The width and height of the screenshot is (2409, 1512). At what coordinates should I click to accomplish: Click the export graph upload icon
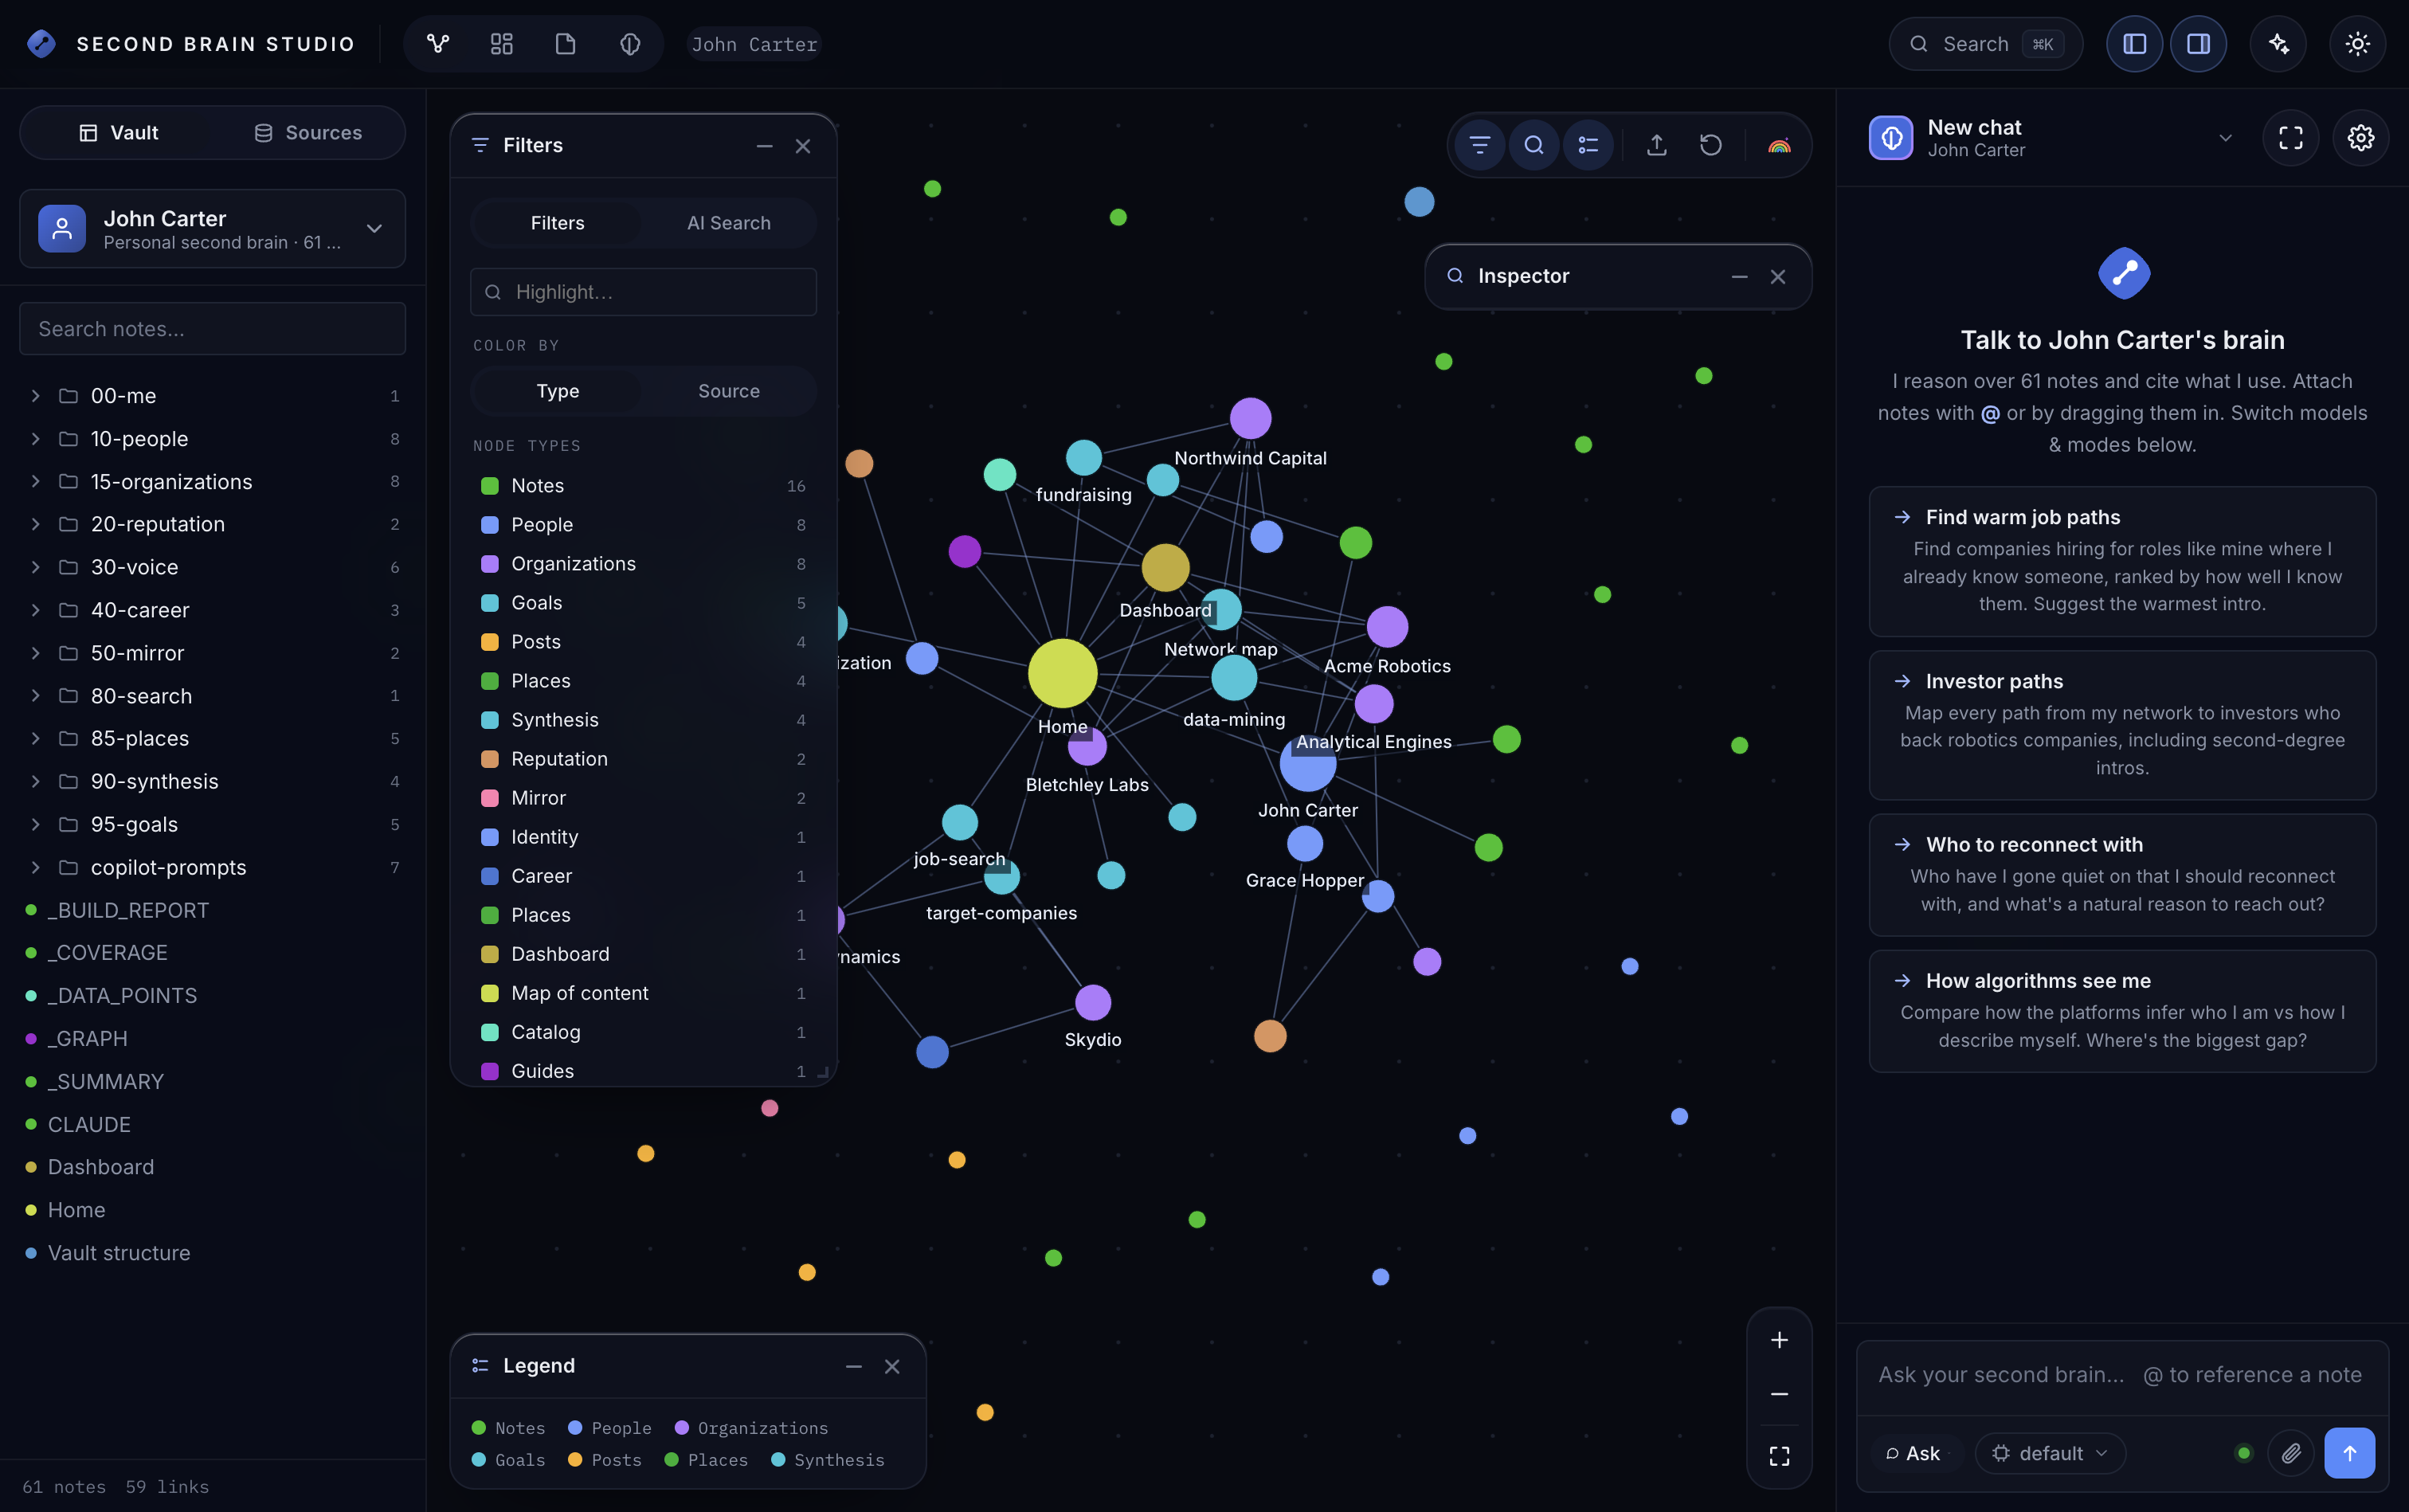[1657, 146]
